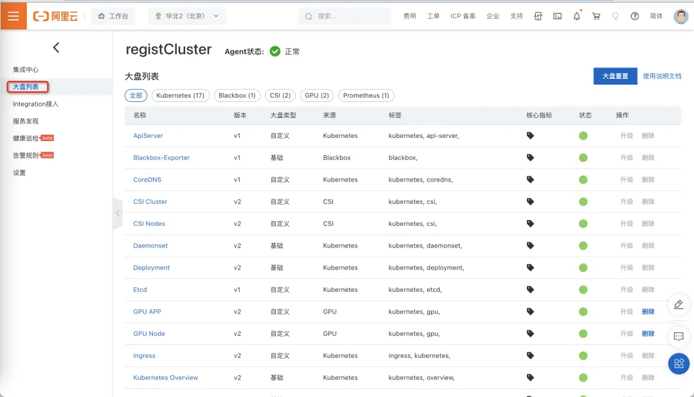Viewport: 694px width, 397px height.
Task: Click the help question mark icon
Action: [x=635, y=16]
